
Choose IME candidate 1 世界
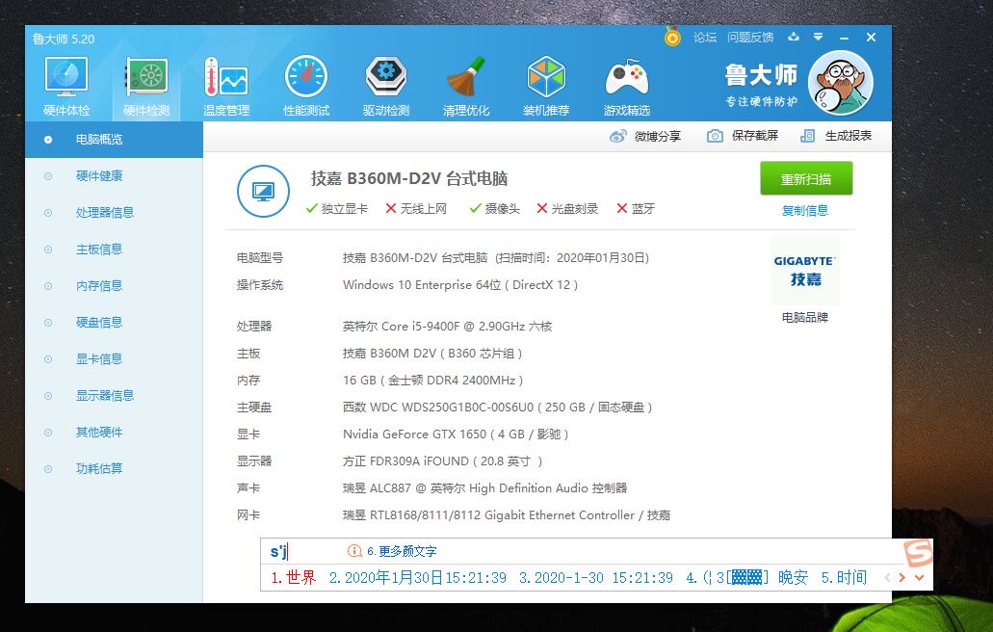click(293, 577)
